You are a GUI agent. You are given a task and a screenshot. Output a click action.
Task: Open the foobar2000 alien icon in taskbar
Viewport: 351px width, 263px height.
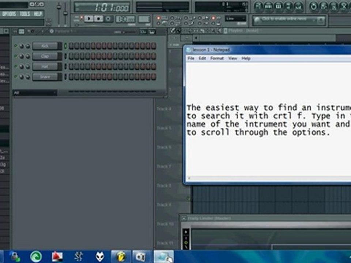[99, 256]
